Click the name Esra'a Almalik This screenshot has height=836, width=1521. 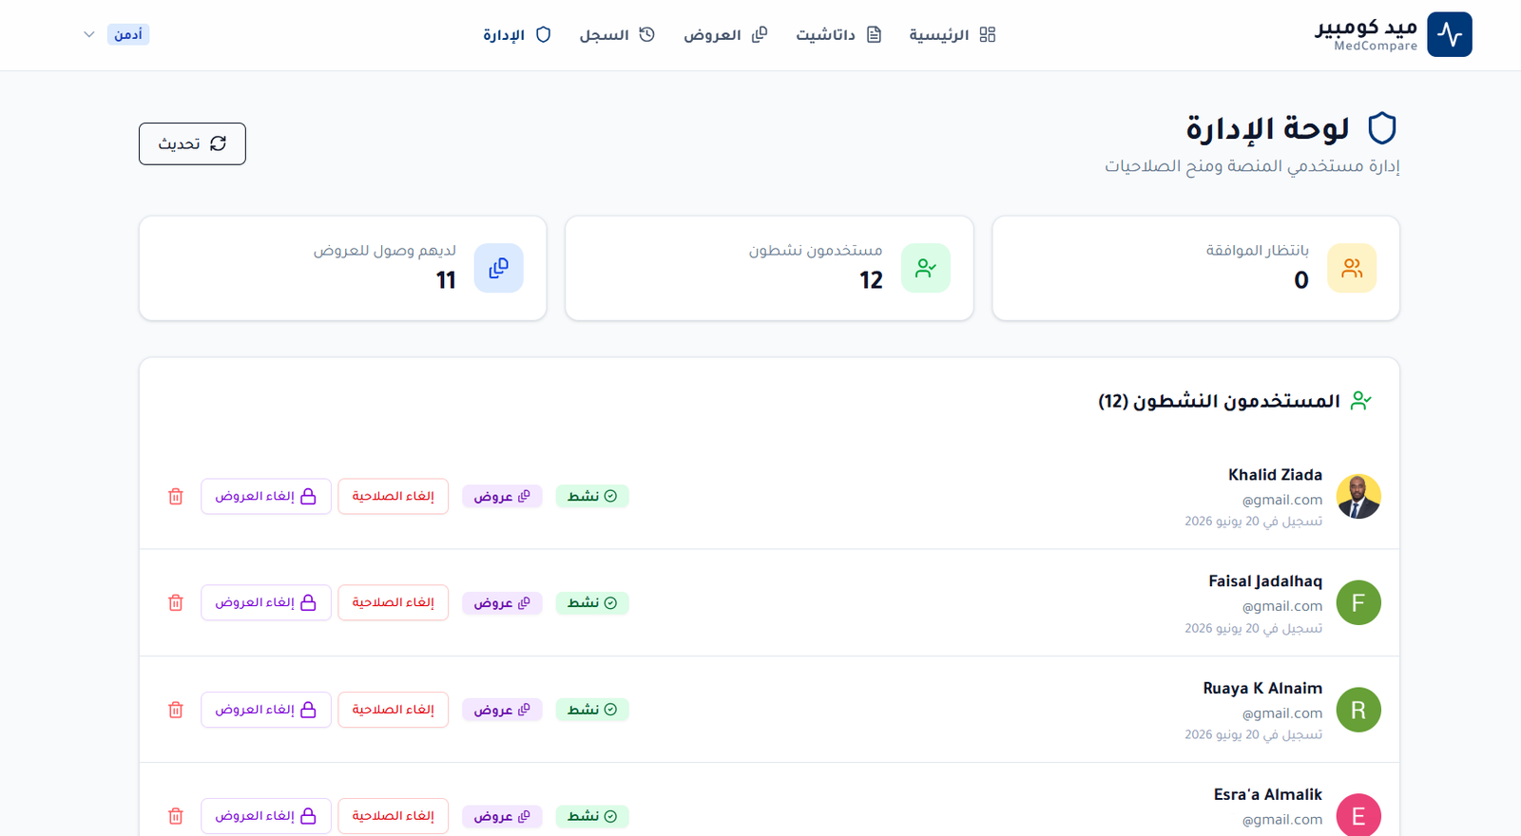pos(1268,794)
